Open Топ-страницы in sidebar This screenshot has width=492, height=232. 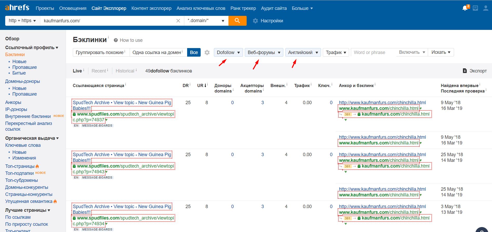[x=20, y=166]
